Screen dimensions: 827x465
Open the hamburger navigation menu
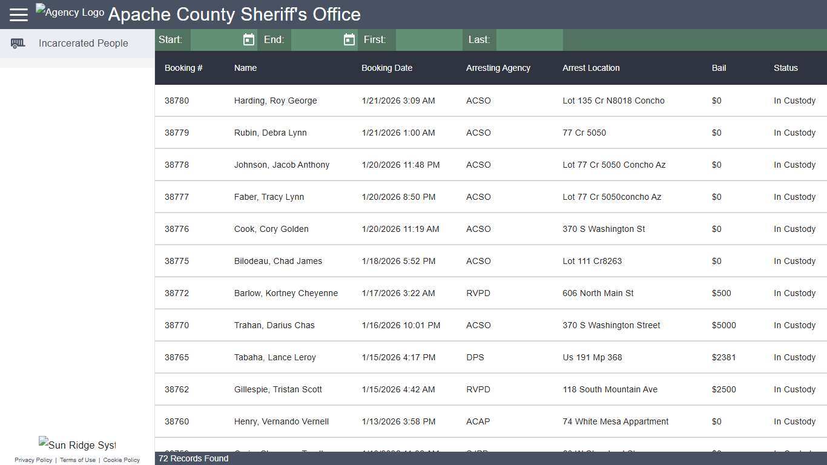point(18,14)
